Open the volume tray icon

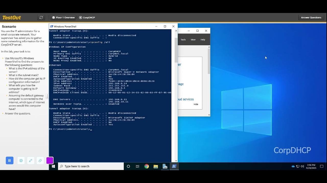pyautogui.click(x=302, y=166)
